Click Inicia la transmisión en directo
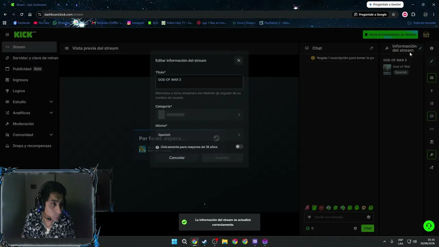This screenshot has width=439, height=247. point(390,34)
